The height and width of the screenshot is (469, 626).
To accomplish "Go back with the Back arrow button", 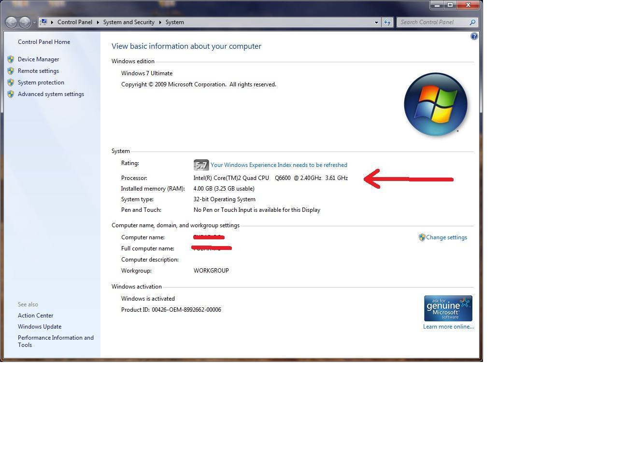I will [x=12, y=22].
